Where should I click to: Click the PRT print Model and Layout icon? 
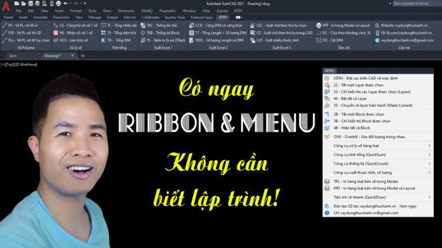(319, 26)
